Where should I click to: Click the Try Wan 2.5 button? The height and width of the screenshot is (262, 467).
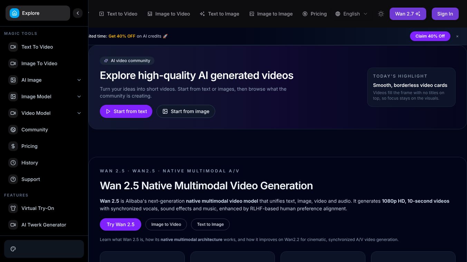pyautogui.click(x=121, y=224)
